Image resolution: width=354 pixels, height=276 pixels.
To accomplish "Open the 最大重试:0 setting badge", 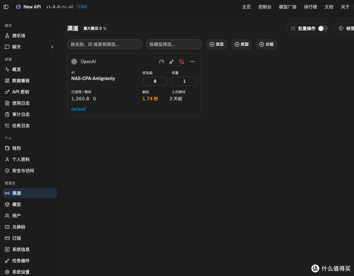I will 95,29.
